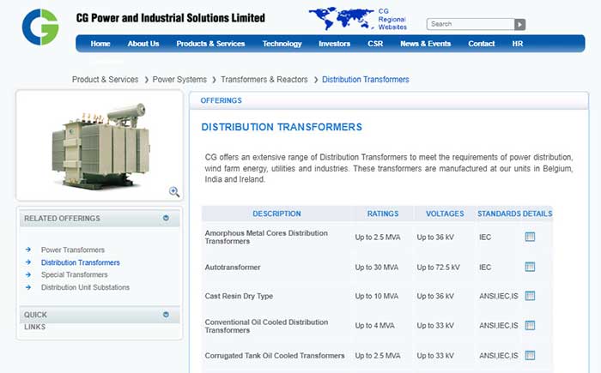Click the STANDARDS column header
This screenshot has height=373, width=601.
coord(499,214)
